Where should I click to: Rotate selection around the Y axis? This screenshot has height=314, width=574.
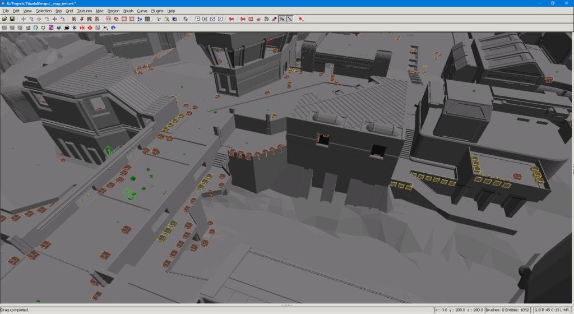point(47,19)
